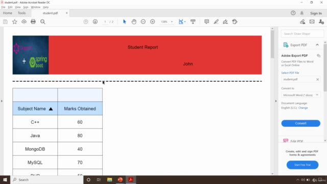Click the Subject Name column header

pos(35,109)
